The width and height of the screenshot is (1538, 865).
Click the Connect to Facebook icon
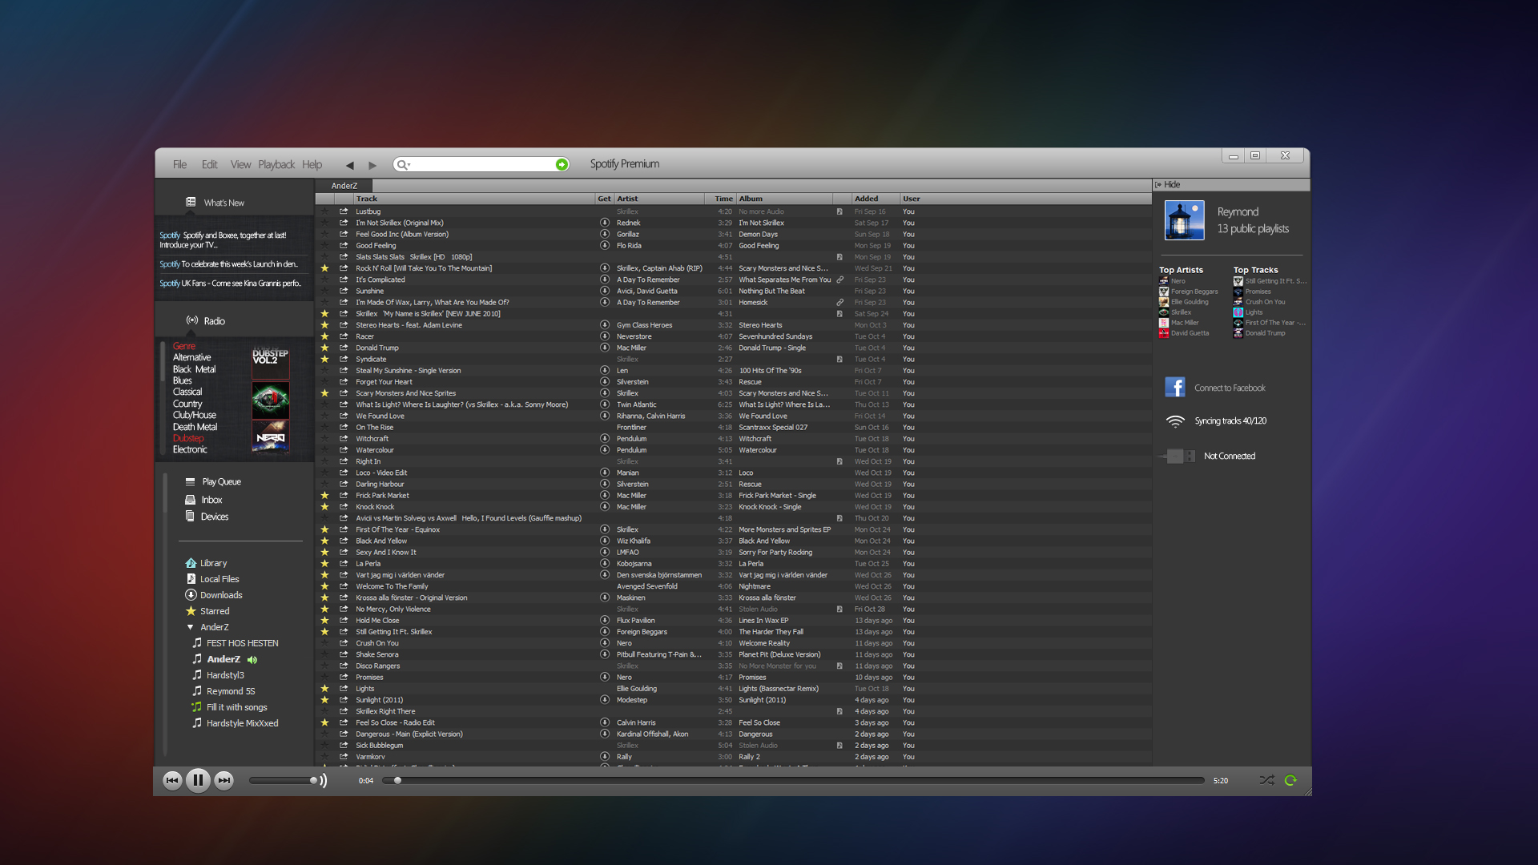[1174, 387]
